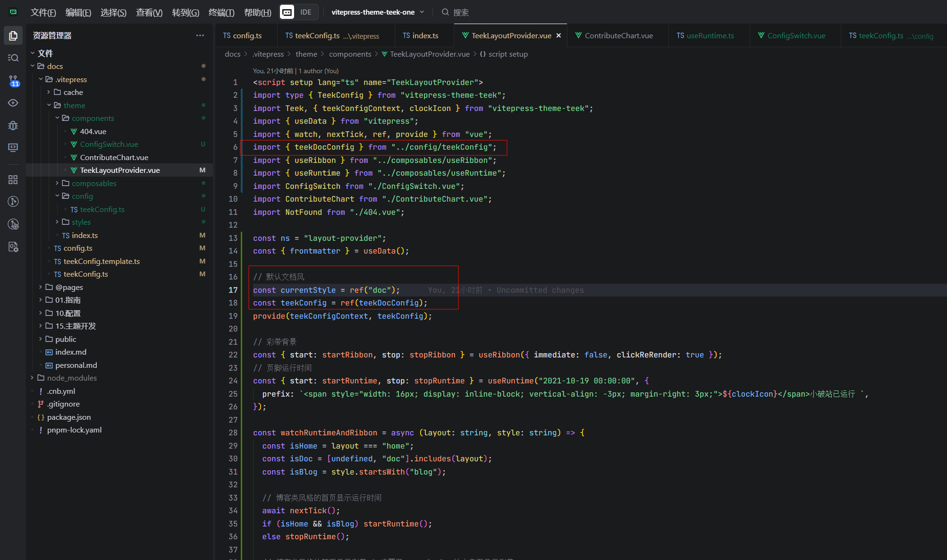Open ConfigSwitch.vue in the file tree

pyautogui.click(x=109, y=144)
